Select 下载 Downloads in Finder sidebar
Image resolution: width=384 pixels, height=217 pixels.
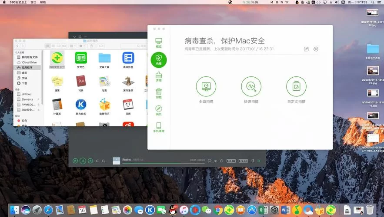27,83
